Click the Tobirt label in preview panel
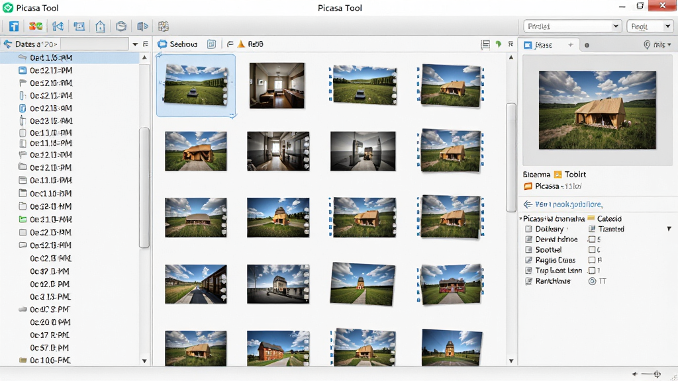Viewport: 678px width, 381px height. [575, 175]
